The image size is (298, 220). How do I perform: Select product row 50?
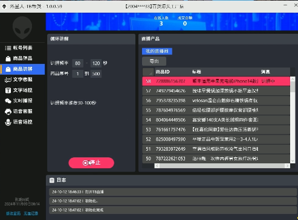(x=216, y=159)
